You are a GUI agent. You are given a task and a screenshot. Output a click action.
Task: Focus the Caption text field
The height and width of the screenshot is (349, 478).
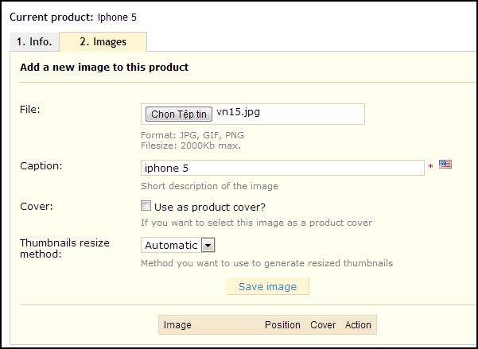pos(282,168)
